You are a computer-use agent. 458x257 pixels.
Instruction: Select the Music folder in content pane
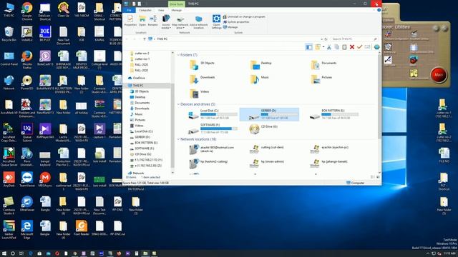pyautogui.click(x=259, y=79)
